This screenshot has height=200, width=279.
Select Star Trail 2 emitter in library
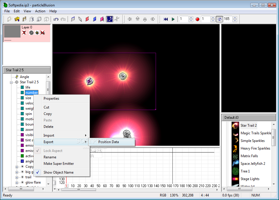pyautogui.click(x=248, y=126)
